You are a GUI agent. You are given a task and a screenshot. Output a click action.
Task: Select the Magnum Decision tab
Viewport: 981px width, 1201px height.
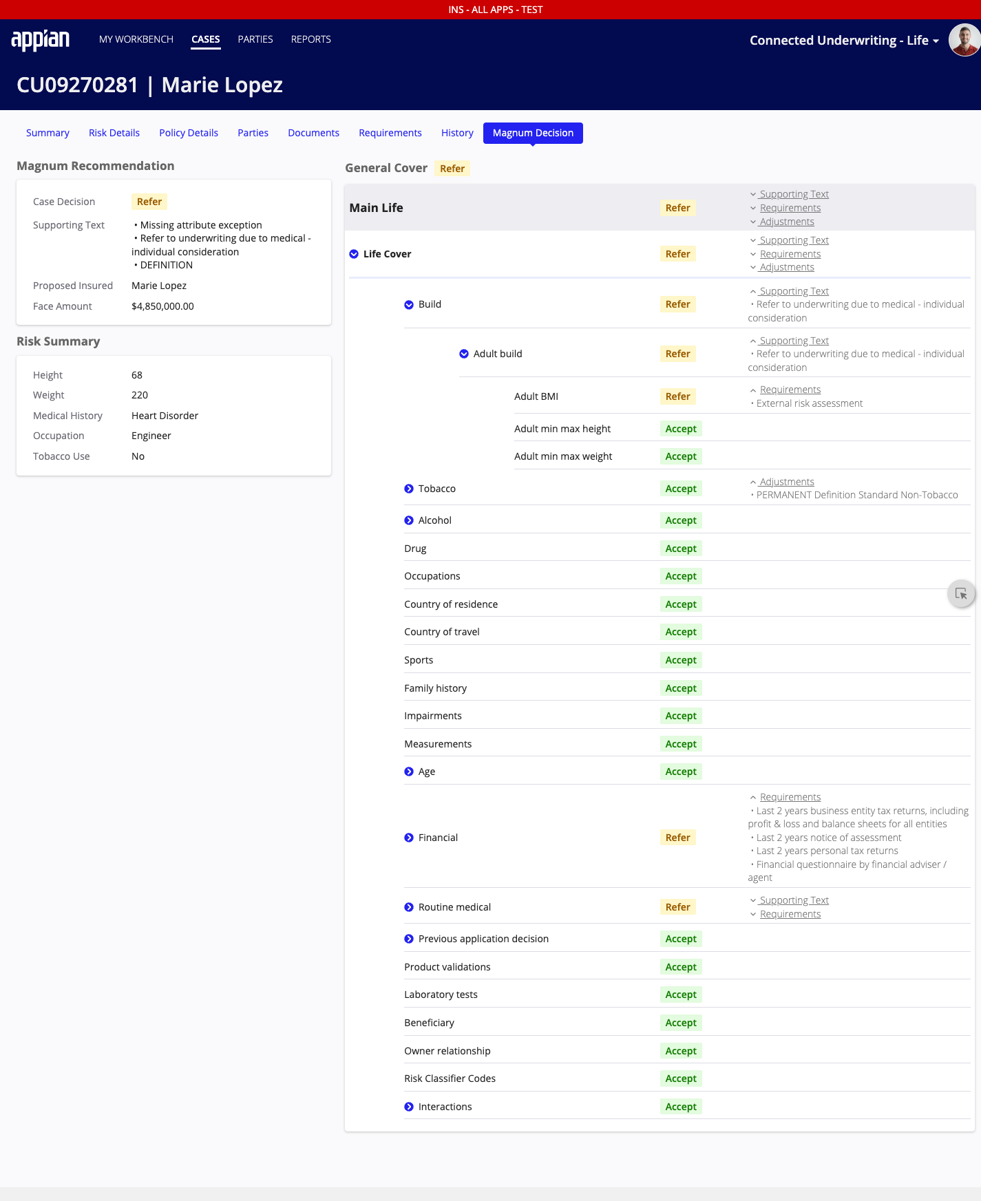coord(533,133)
